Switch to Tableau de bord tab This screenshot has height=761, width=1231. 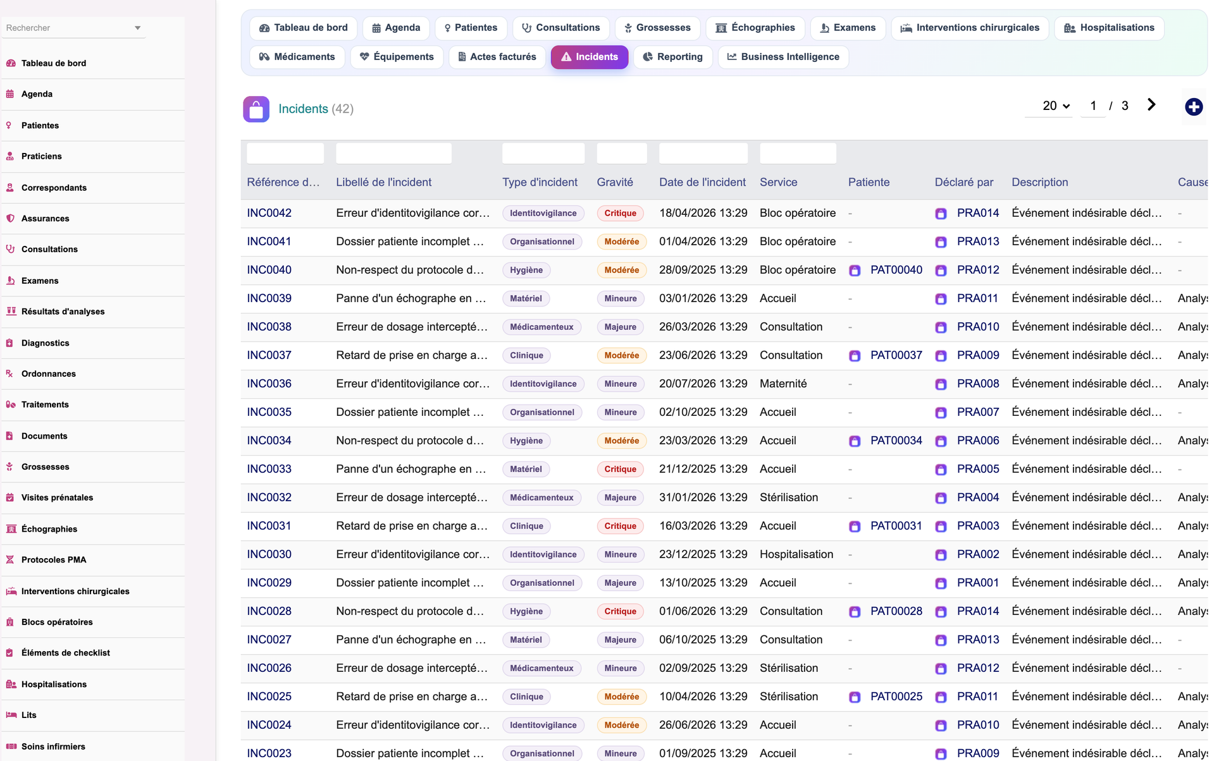coord(304,28)
